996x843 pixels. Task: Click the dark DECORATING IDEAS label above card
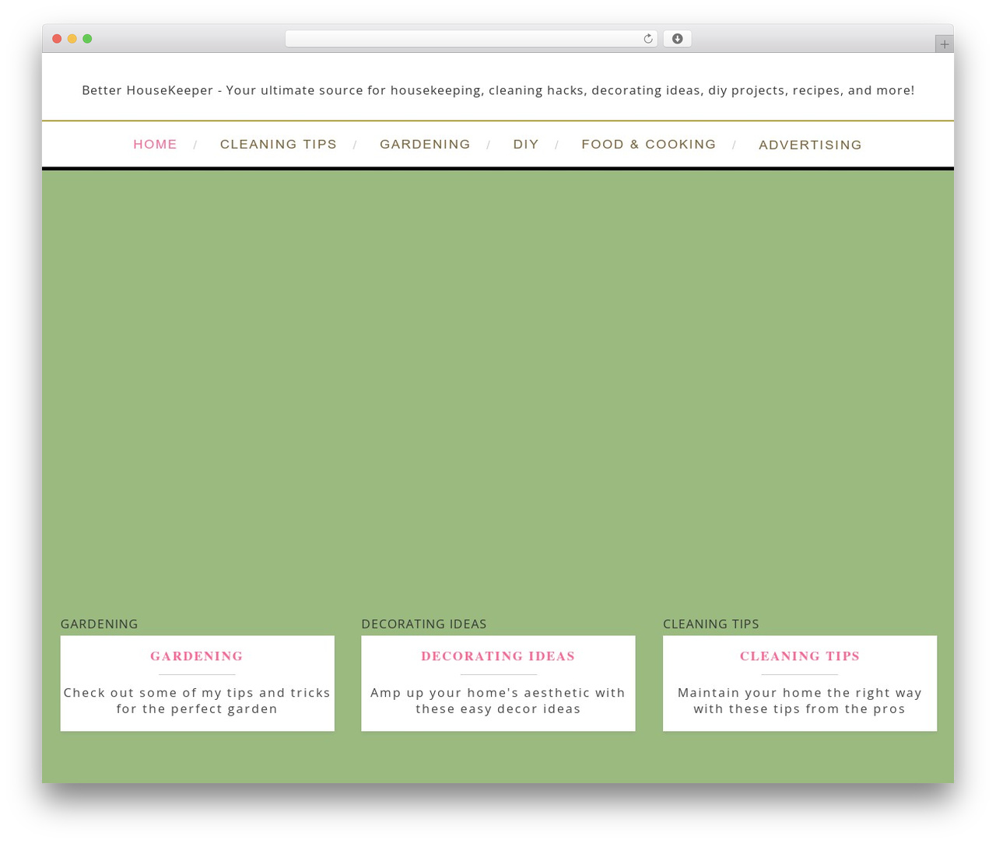coord(424,624)
